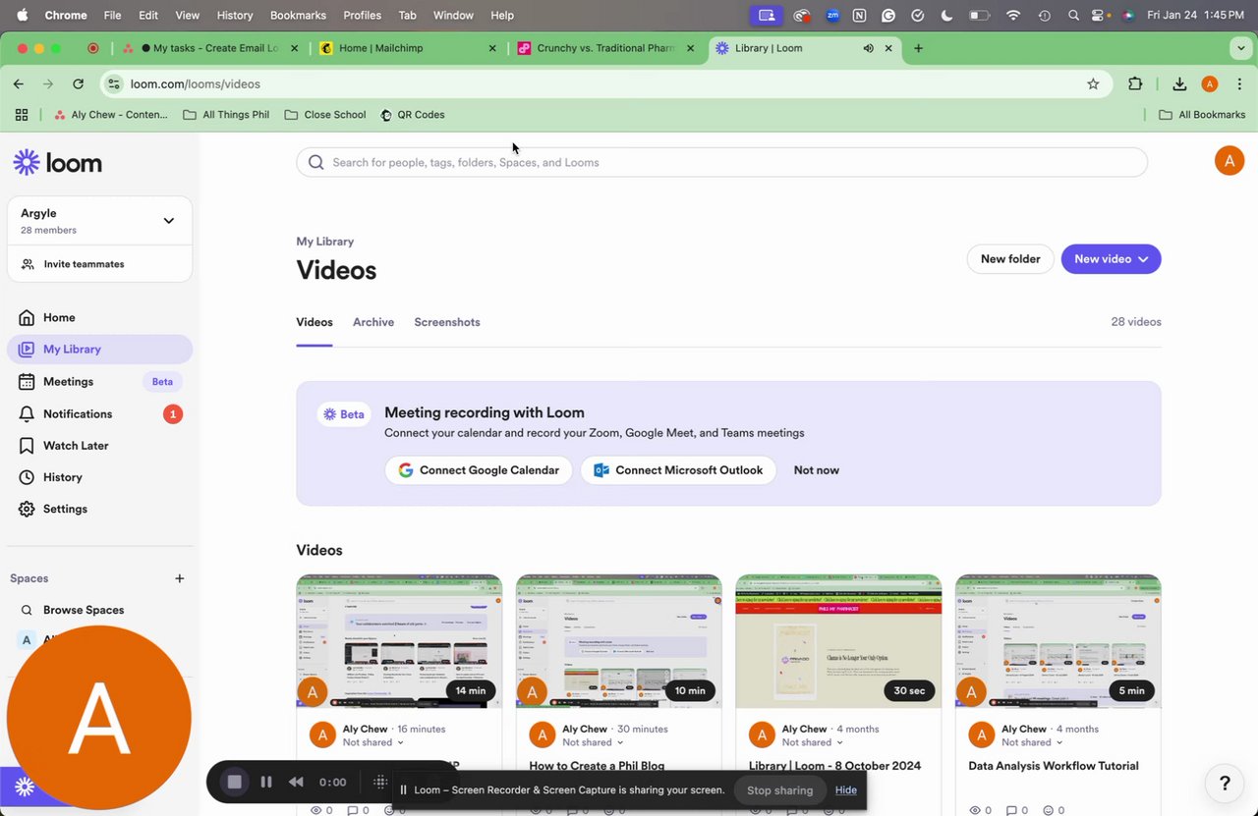Click the rewind recording control
The image size is (1258, 816).
296,782
